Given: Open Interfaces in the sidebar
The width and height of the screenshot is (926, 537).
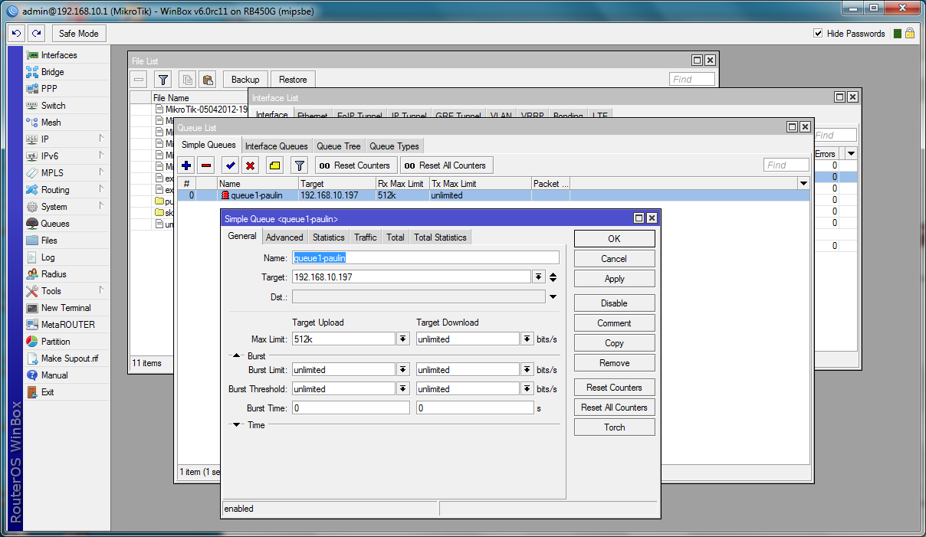Looking at the screenshot, I should pyautogui.click(x=59, y=55).
